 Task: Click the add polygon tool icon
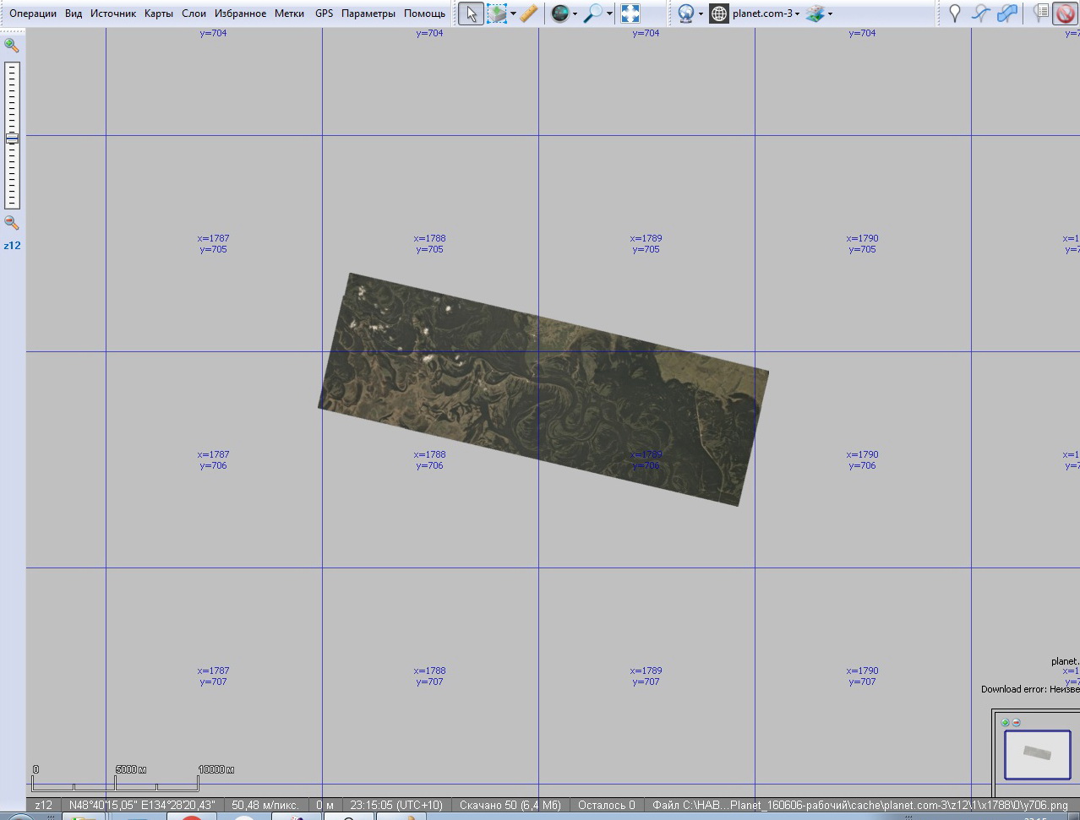1007,14
